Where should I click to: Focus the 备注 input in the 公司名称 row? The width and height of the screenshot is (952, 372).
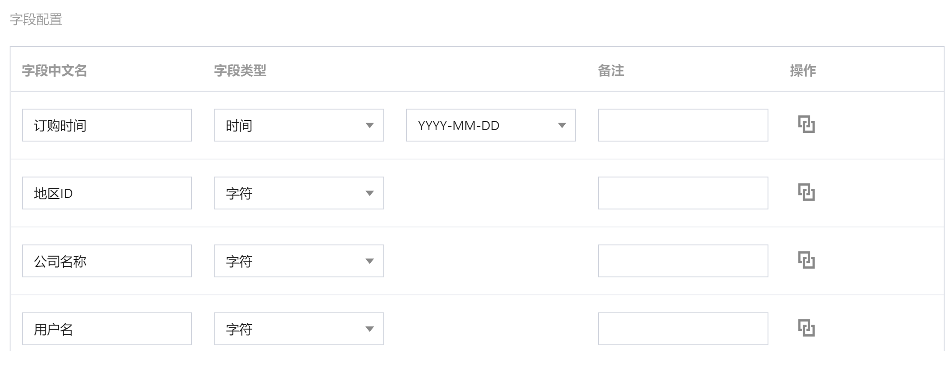pos(683,261)
